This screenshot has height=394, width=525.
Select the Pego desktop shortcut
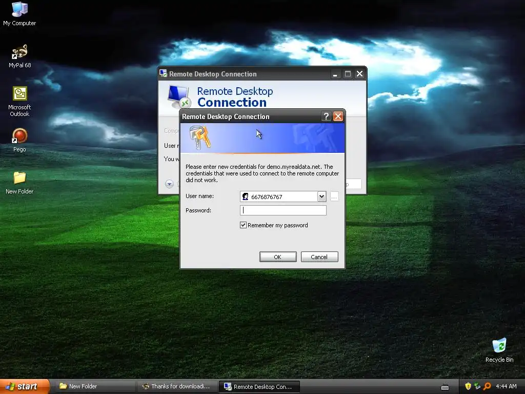[19, 140]
